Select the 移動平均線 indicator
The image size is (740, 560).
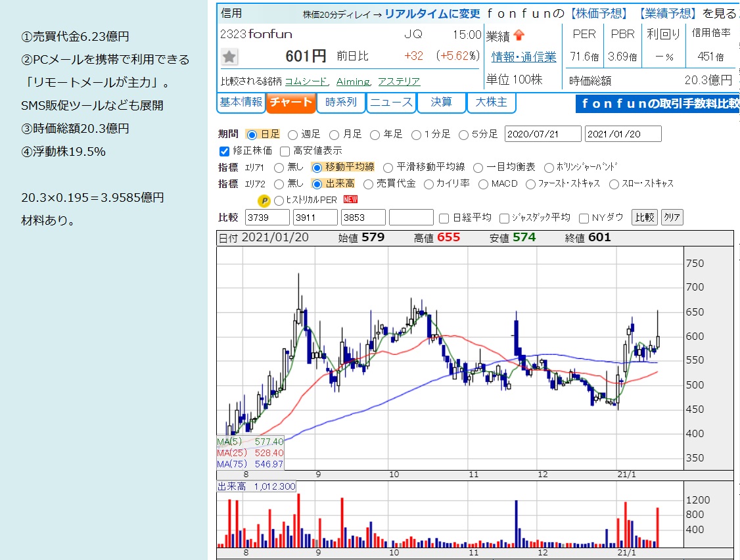[x=317, y=168]
